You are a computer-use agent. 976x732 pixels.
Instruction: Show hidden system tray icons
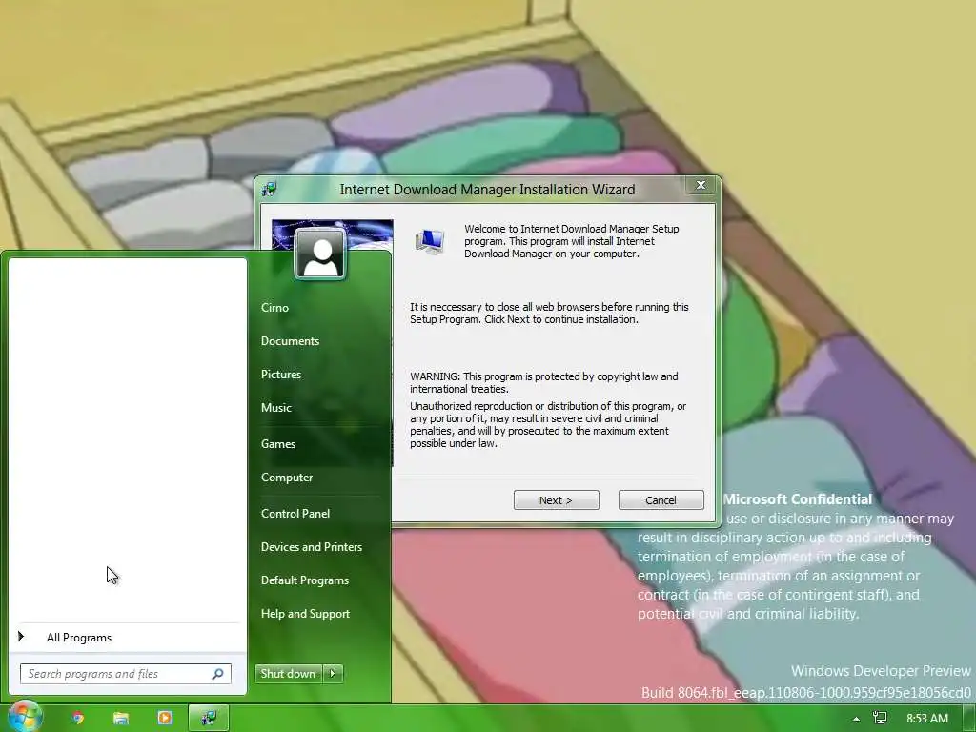pyautogui.click(x=857, y=719)
